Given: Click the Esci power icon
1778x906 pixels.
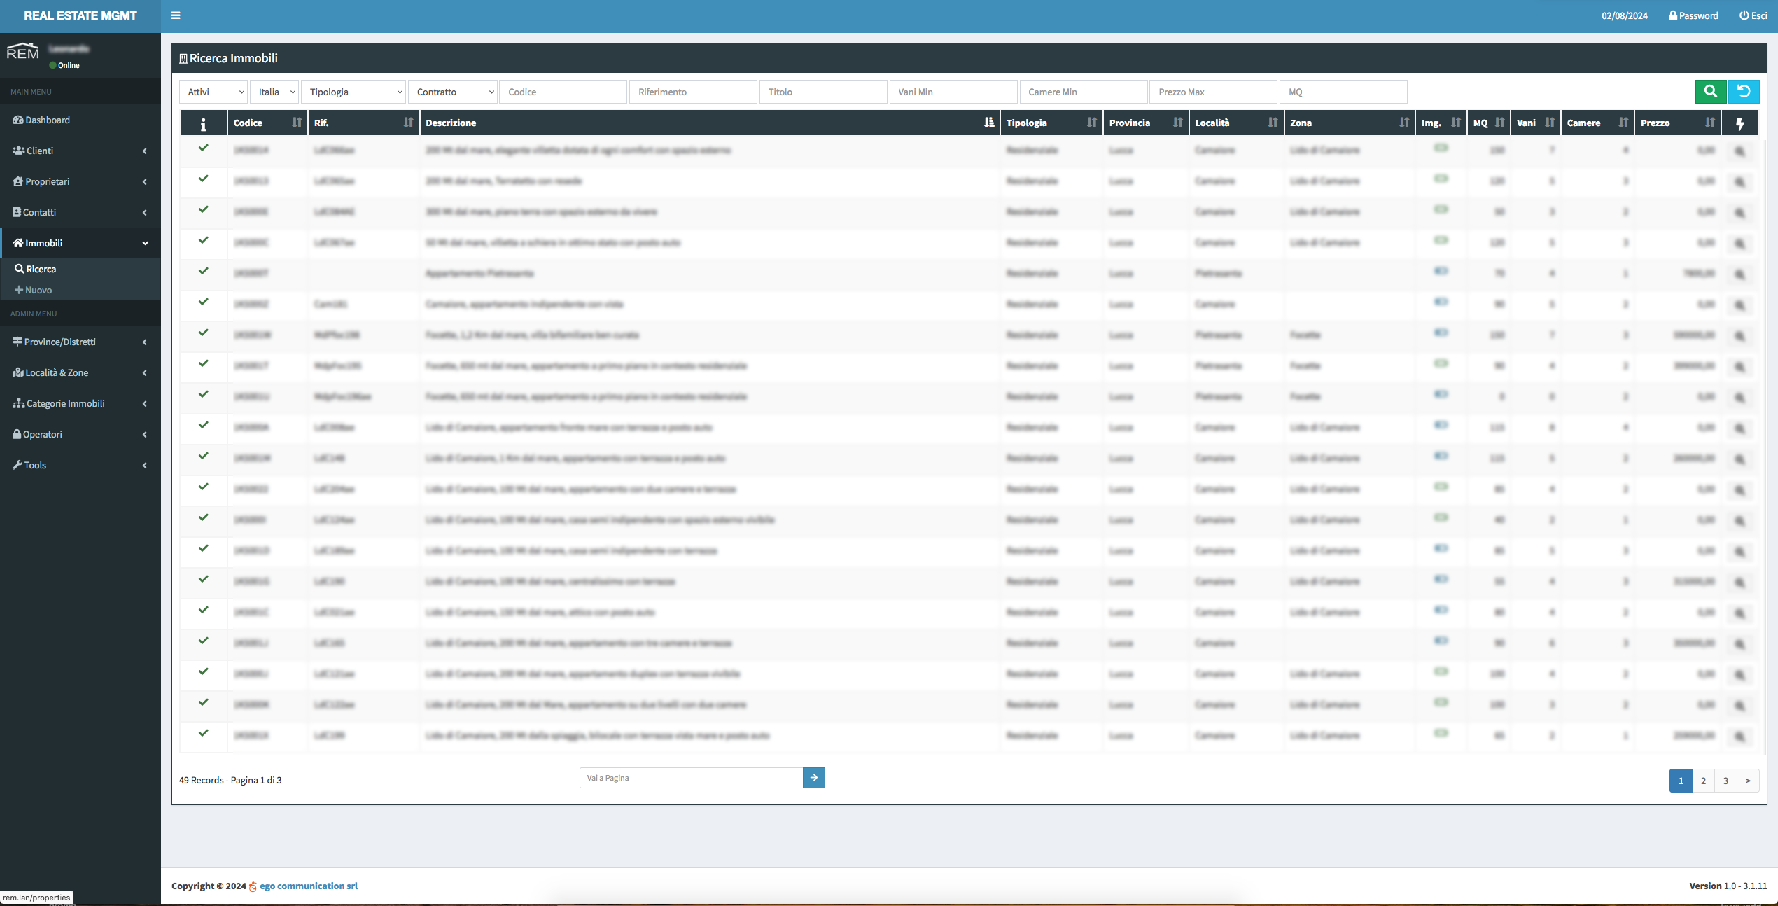Looking at the screenshot, I should 1744,15.
